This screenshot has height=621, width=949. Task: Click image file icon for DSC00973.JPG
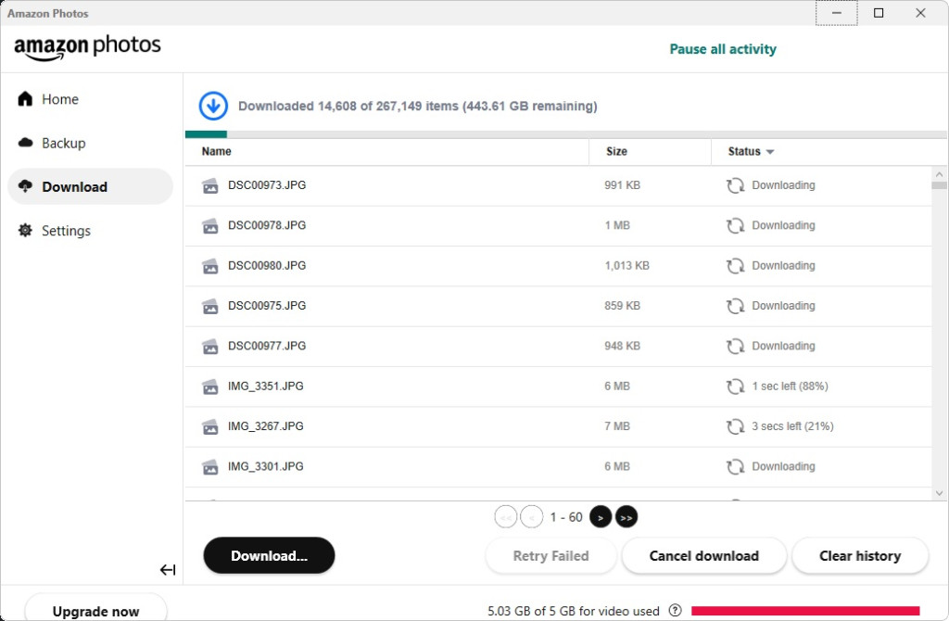coord(210,185)
